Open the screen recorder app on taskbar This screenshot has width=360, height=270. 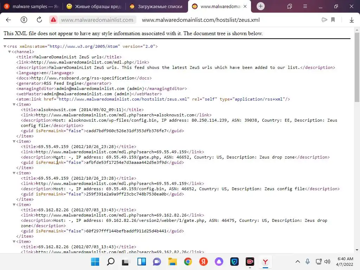coord(250,262)
